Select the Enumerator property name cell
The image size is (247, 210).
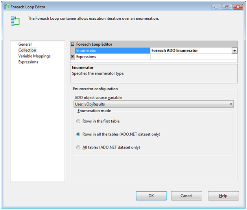click(112, 50)
